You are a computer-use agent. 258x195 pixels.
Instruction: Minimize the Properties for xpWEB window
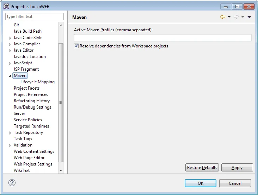click(226, 7)
